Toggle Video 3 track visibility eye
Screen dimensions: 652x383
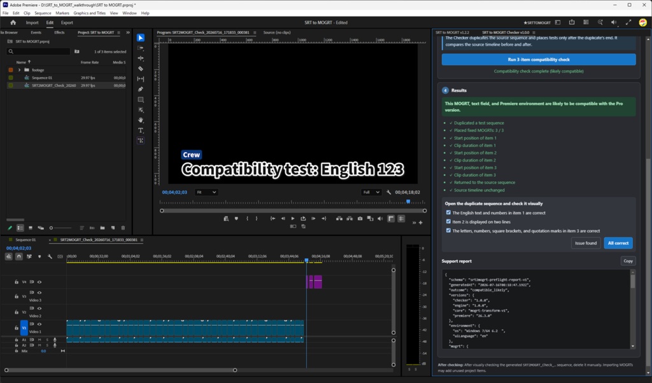click(x=39, y=293)
